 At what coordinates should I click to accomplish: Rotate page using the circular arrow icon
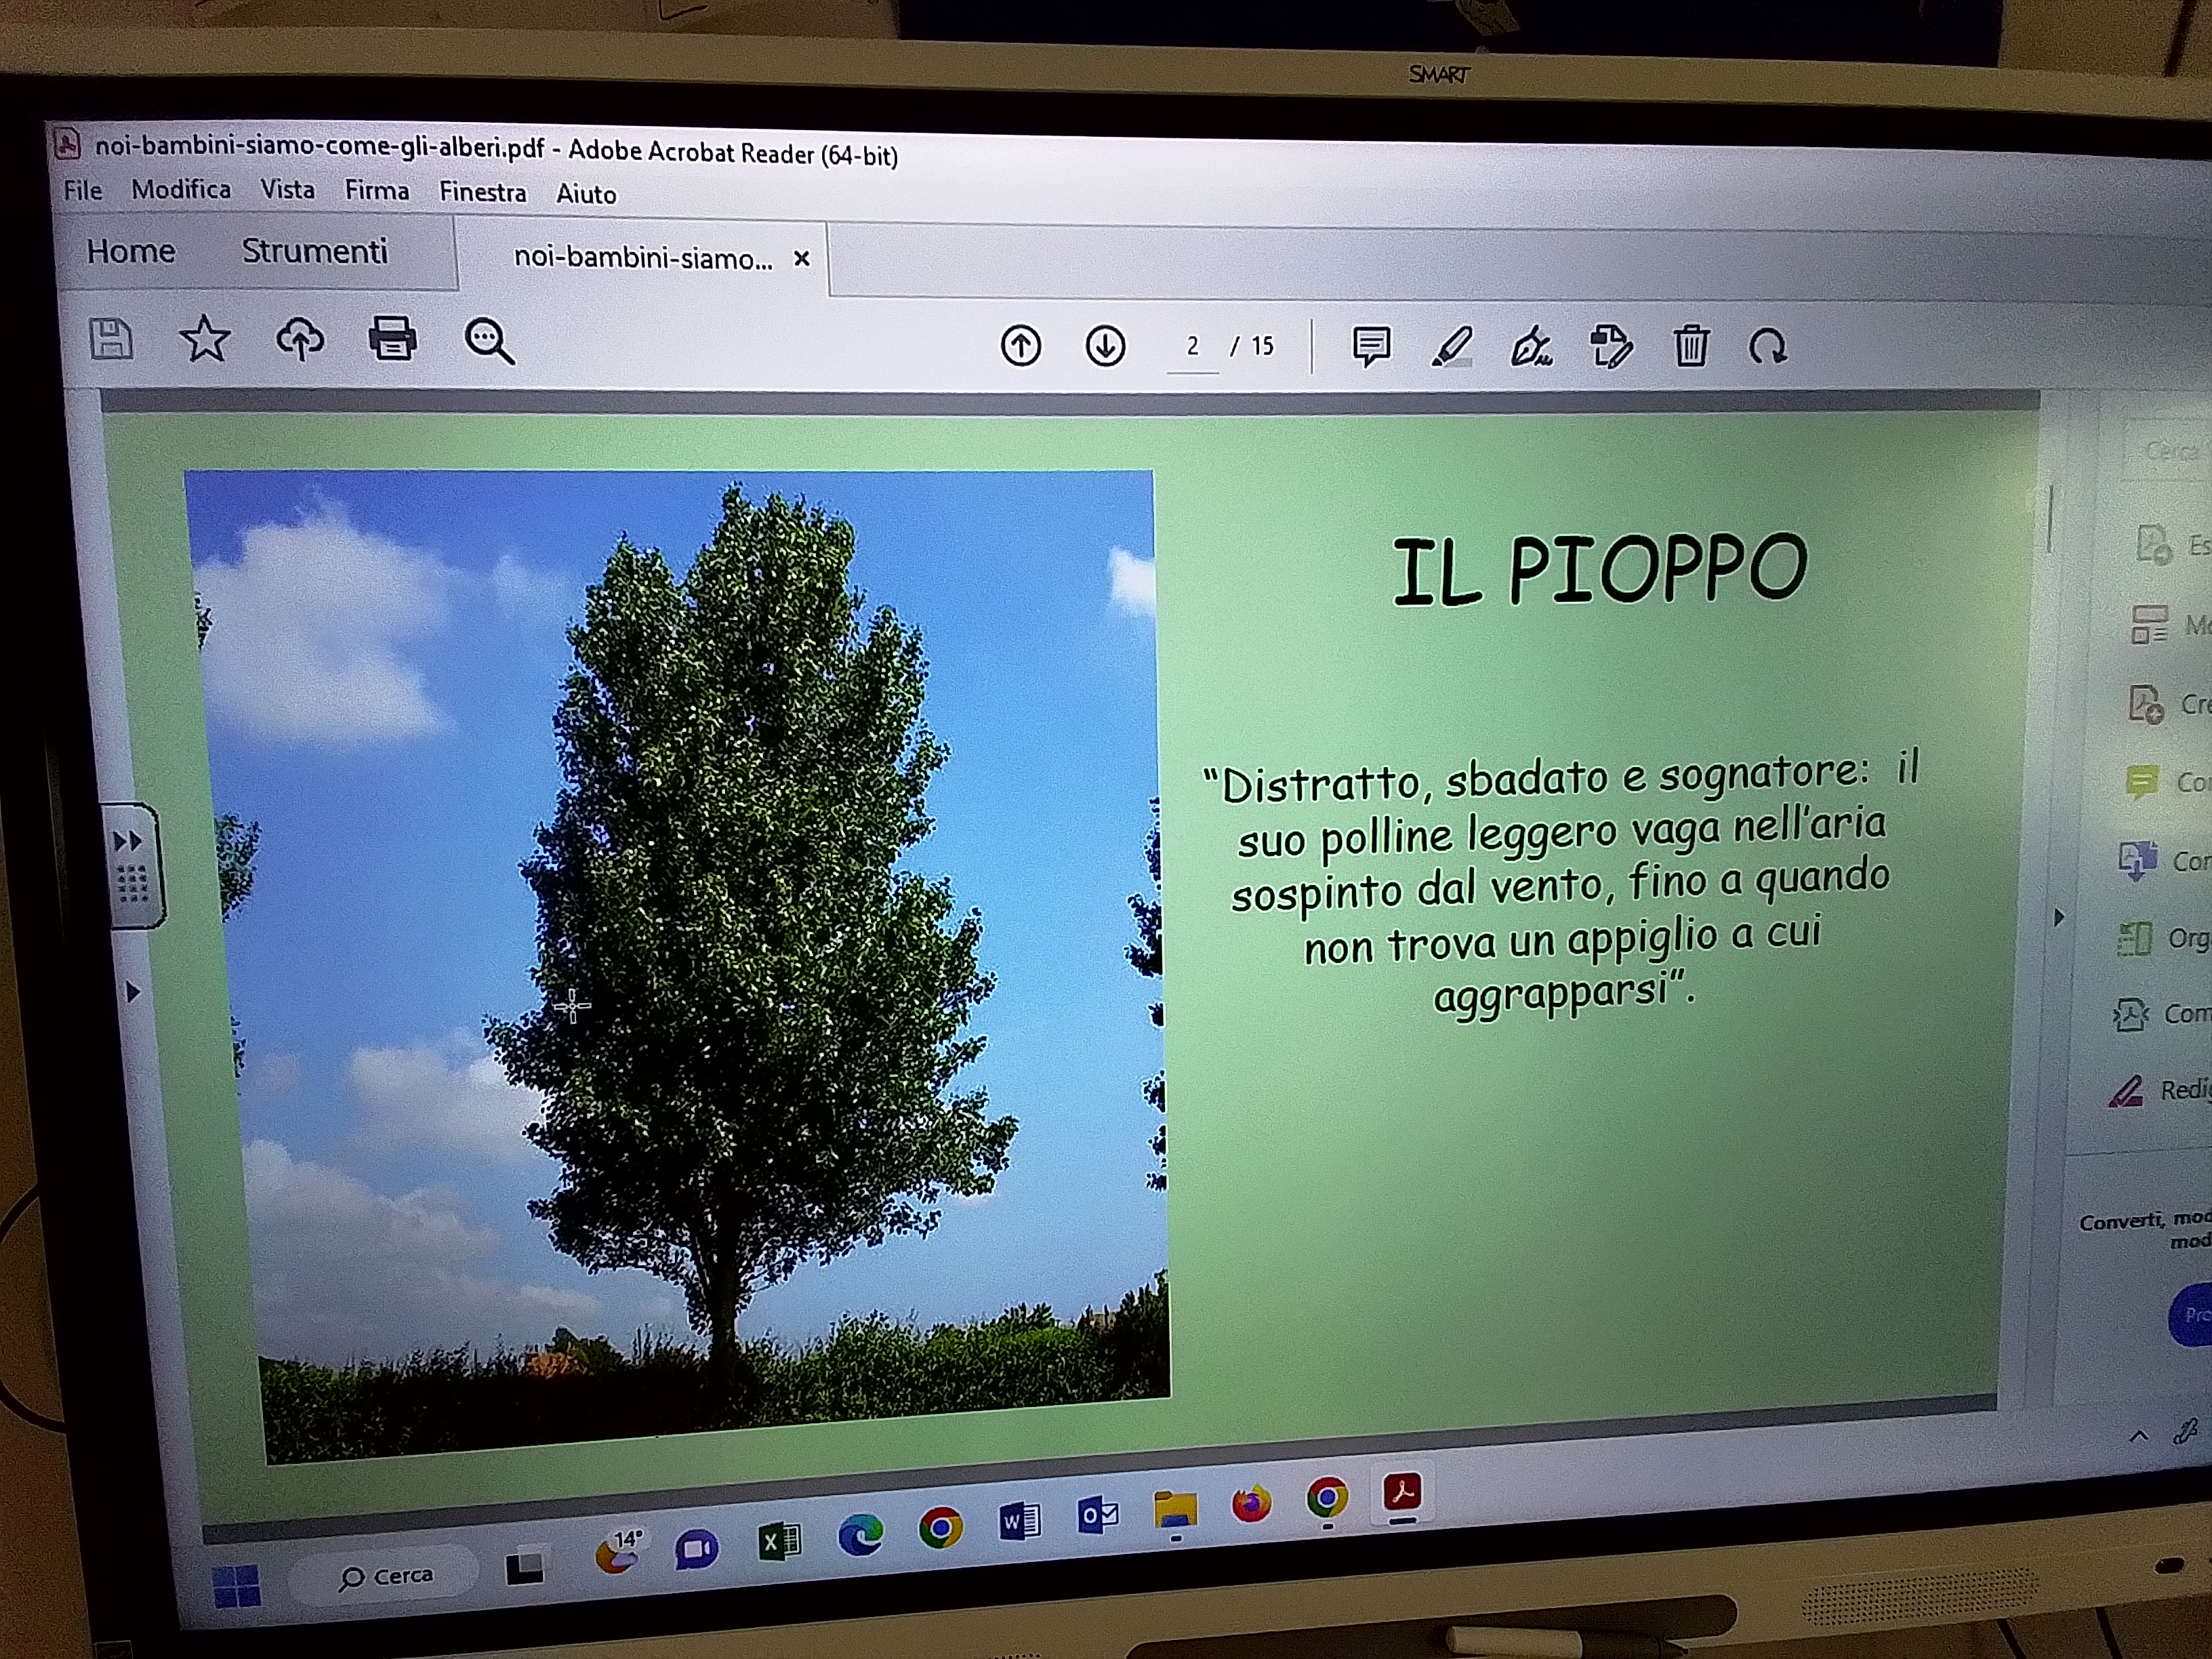click(1767, 347)
